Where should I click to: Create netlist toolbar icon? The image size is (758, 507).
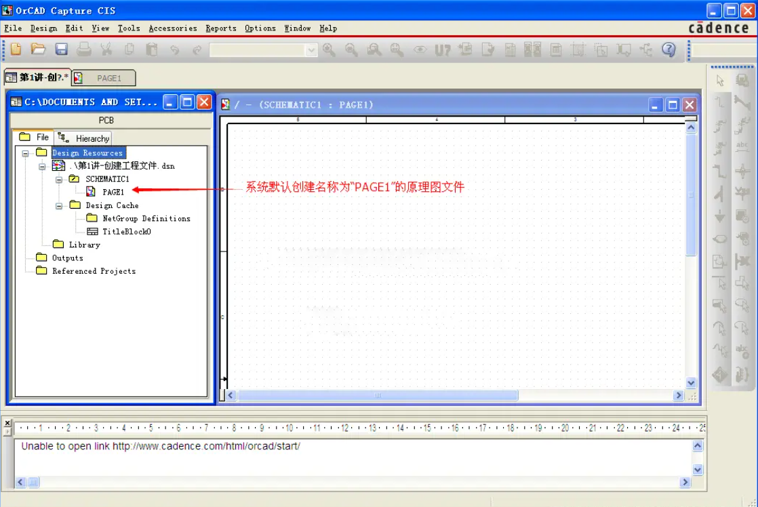[x=510, y=49]
